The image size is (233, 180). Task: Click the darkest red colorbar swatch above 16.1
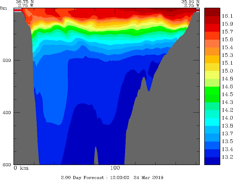click(212, 12)
